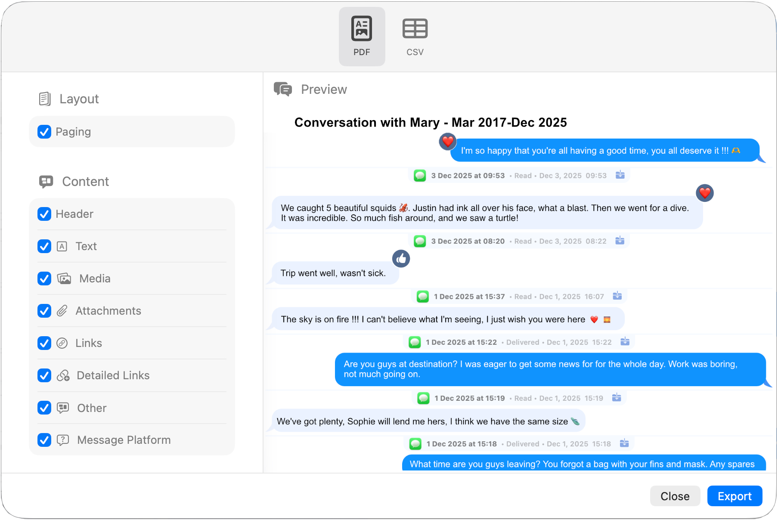Turn off the Message Platform checkbox
The width and height of the screenshot is (778, 520).
(44, 440)
